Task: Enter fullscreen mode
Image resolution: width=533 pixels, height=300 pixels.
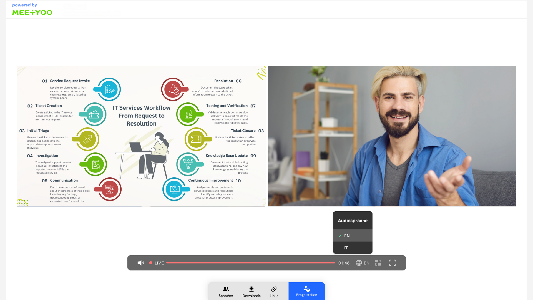Action: point(392,263)
